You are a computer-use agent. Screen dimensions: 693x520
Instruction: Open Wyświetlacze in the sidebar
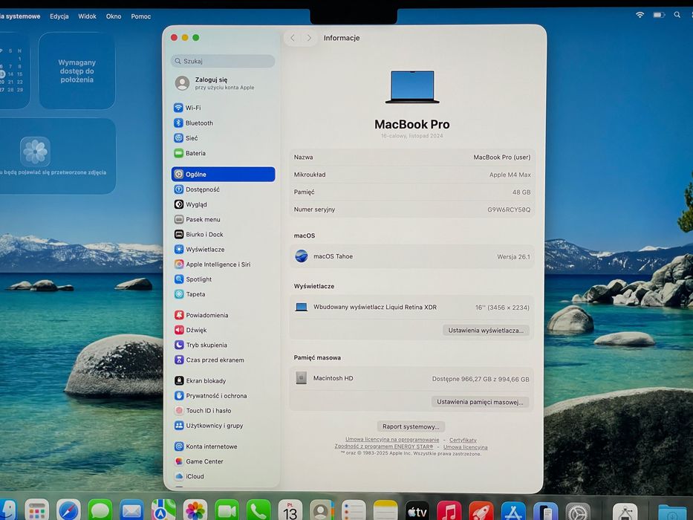tap(223, 250)
